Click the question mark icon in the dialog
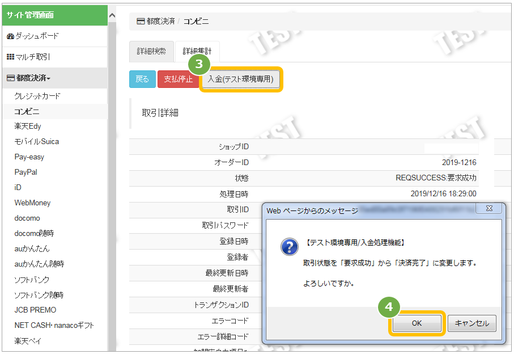The height and width of the screenshot is (354, 514). pyautogui.click(x=290, y=247)
